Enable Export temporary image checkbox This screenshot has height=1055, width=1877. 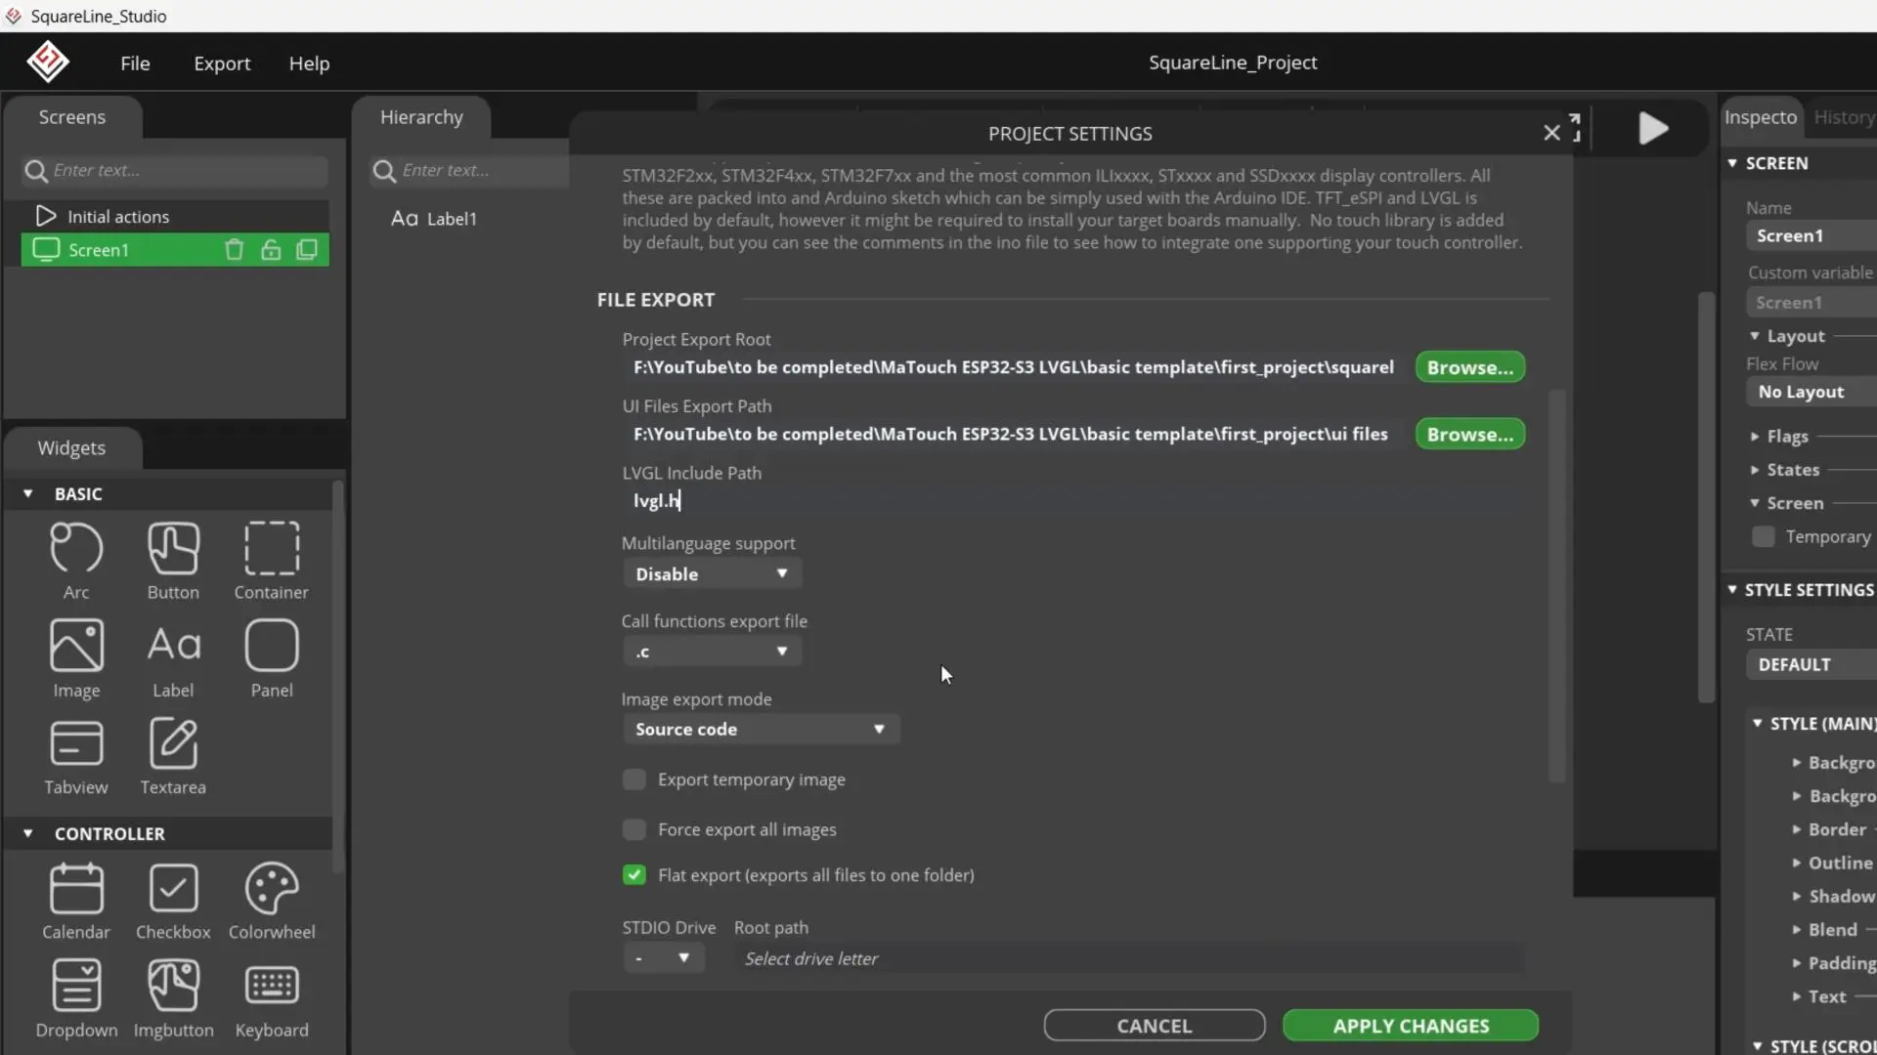click(x=634, y=780)
